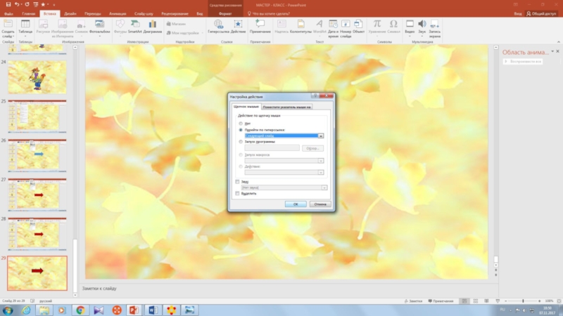
Task: Open Google Chrome from the taskbar
Action: [x=80, y=310]
